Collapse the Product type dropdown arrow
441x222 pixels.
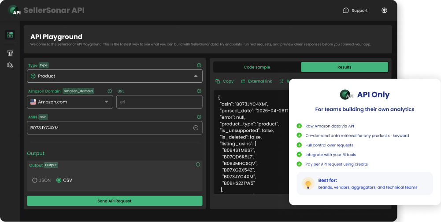point(196,76)
